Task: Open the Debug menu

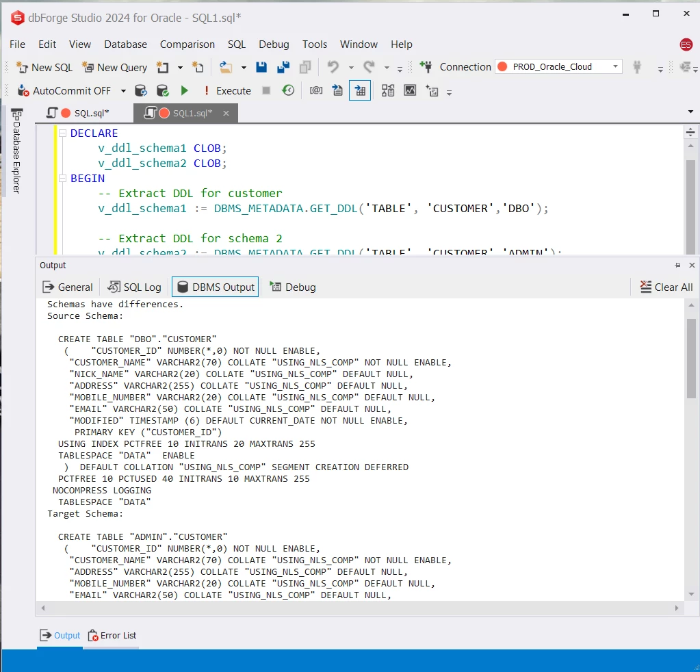Action: (x=274, y=44)
